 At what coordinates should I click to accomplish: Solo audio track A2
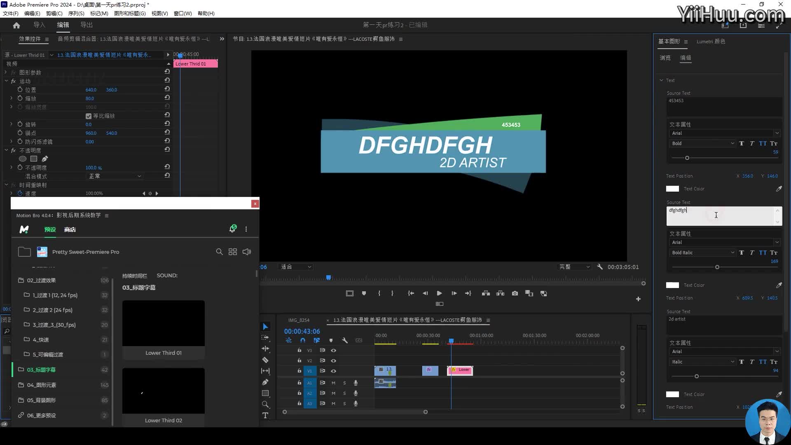pos(345,393)
